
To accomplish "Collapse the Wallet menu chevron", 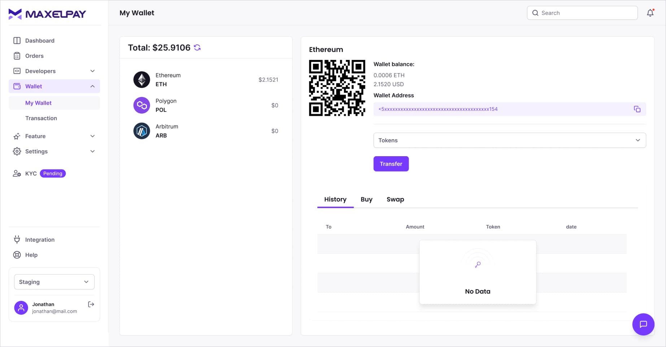I will (92, 86).
